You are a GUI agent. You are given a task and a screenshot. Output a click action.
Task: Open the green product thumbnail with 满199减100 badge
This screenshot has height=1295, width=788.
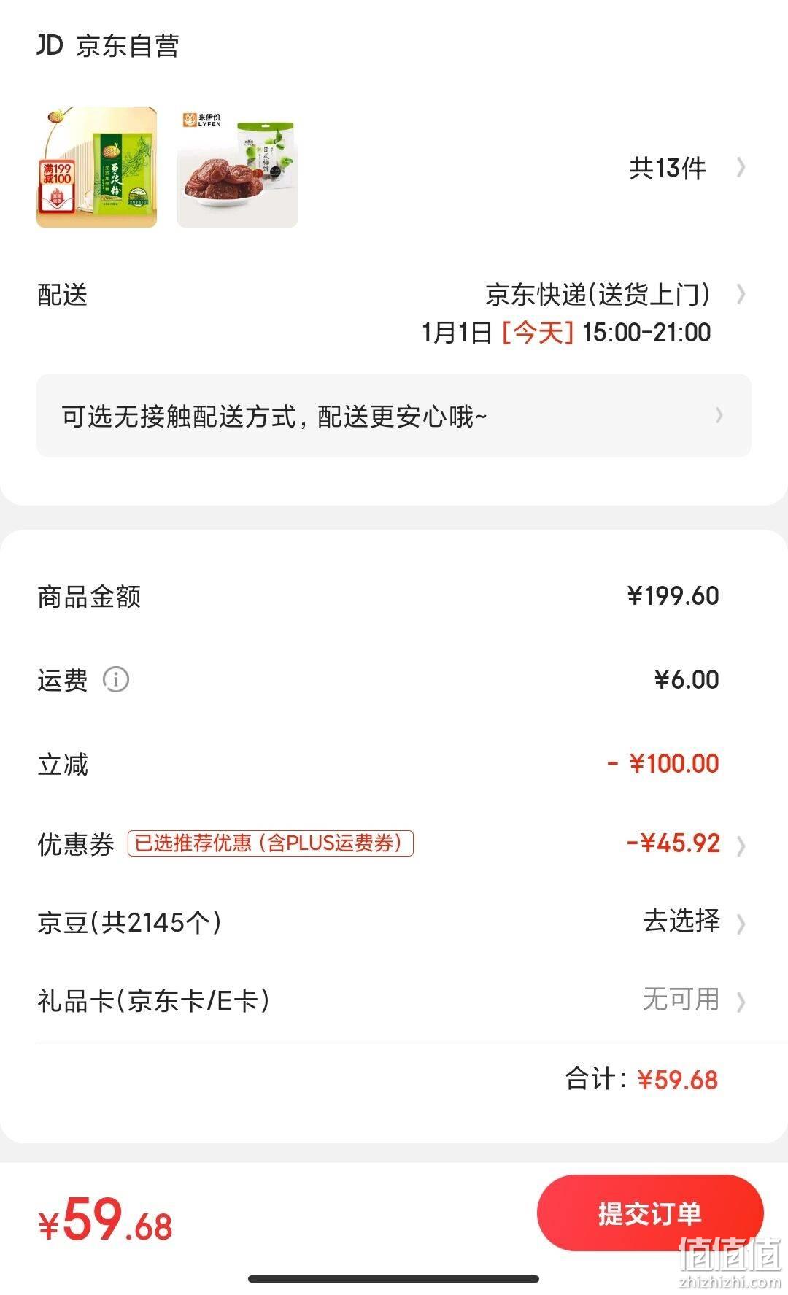[96, 167]
